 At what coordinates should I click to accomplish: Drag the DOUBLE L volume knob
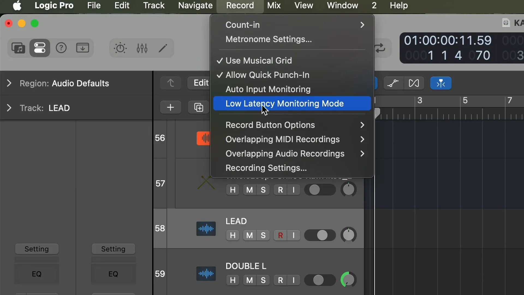click(x=348, y=280)
